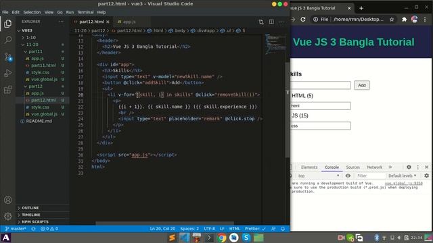Click the remark input containing html

click(320, 106)
